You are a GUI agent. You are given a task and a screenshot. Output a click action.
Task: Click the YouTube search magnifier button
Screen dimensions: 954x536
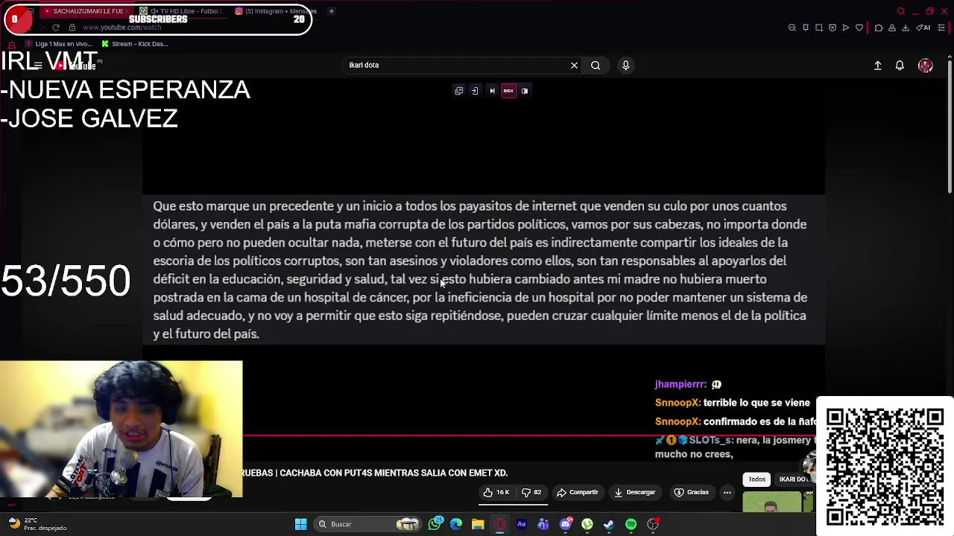tap(596, 66)
